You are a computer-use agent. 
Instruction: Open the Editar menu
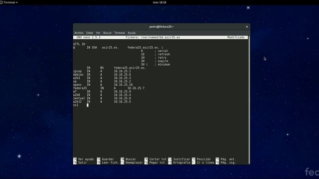pyautogui.click(x=90, y=33)
